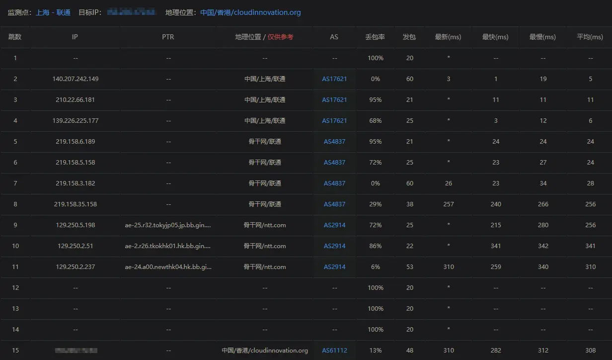Screen dimensions: 612x360
Task: Click AS4837 link in hop 7 row
Action: click(x=334, y=183)
